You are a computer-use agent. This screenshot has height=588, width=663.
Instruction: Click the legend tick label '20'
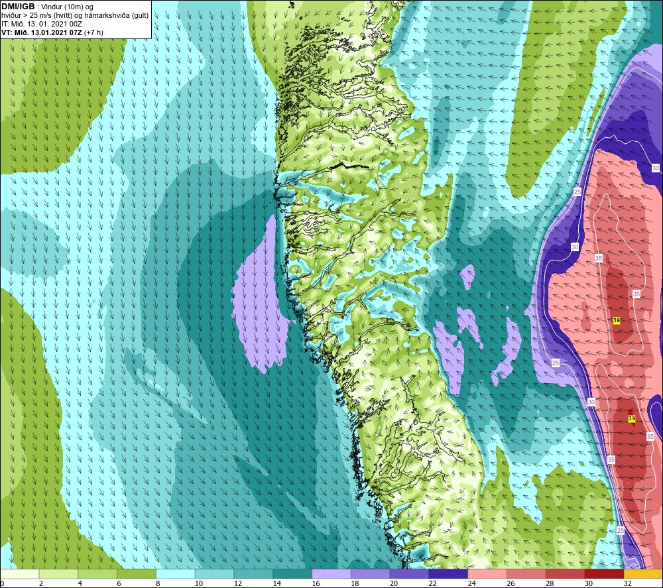(394, 583)
